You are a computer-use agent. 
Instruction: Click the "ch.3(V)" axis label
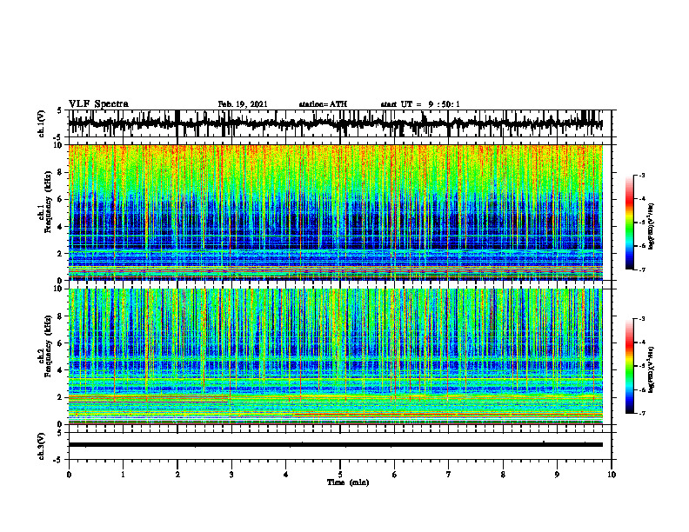tap(42, 447)
